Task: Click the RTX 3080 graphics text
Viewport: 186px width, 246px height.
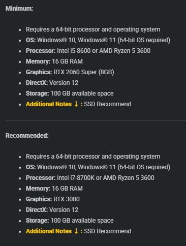Action: (67, 199)
